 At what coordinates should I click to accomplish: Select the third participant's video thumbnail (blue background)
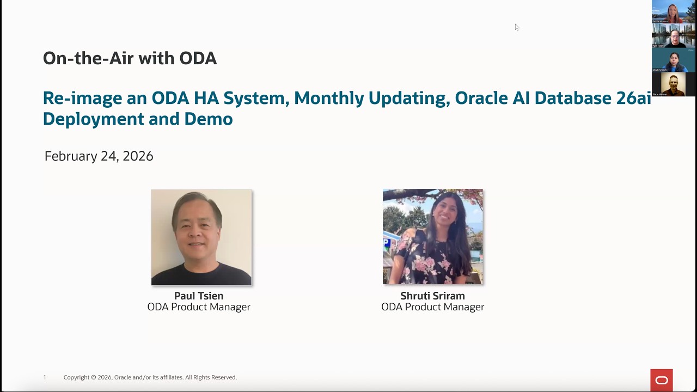click(x=673, y=60)
